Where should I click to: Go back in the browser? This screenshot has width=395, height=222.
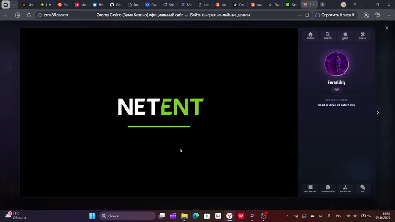(x=6, y=15)
